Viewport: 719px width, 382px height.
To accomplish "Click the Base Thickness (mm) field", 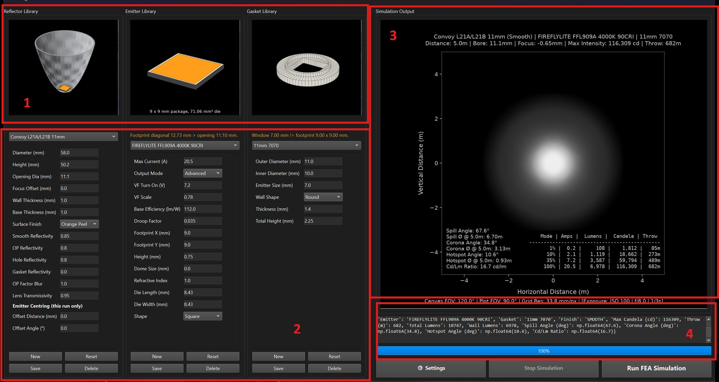I will click(79, 212).
